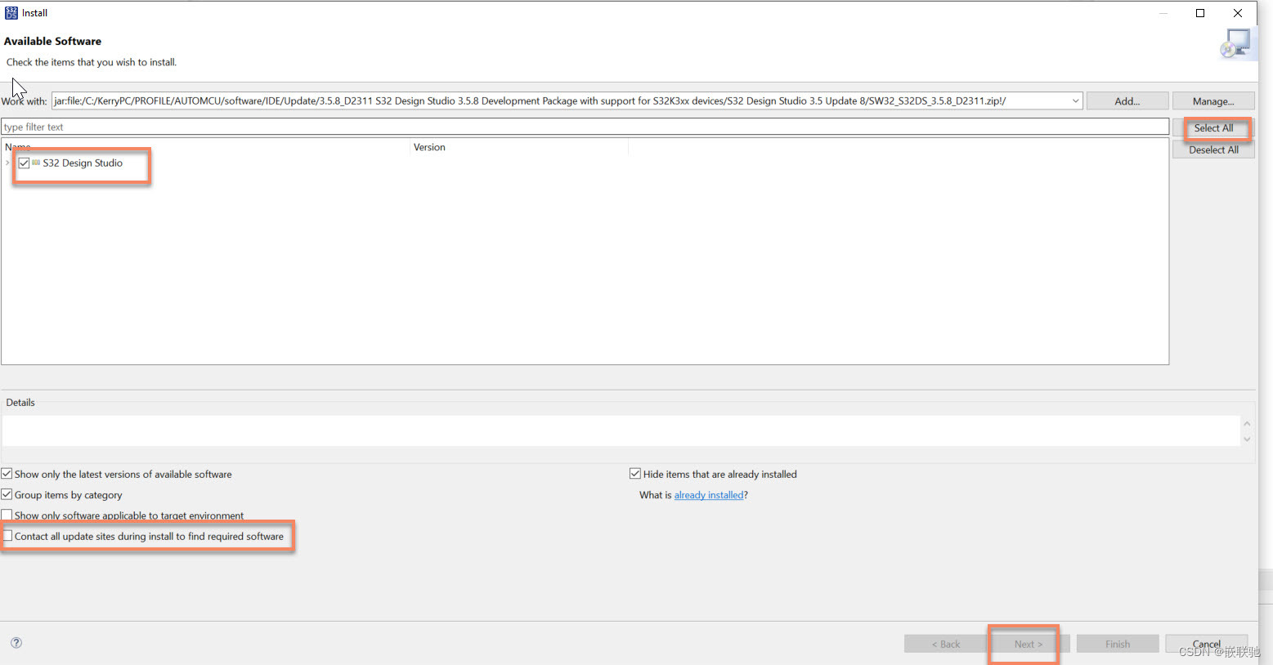Uncheck Contact all update sites during install
Screen dimensions: 1273x665
click(7, 537)
